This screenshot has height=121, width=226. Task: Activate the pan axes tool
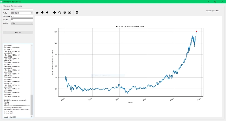pos(55,12)
